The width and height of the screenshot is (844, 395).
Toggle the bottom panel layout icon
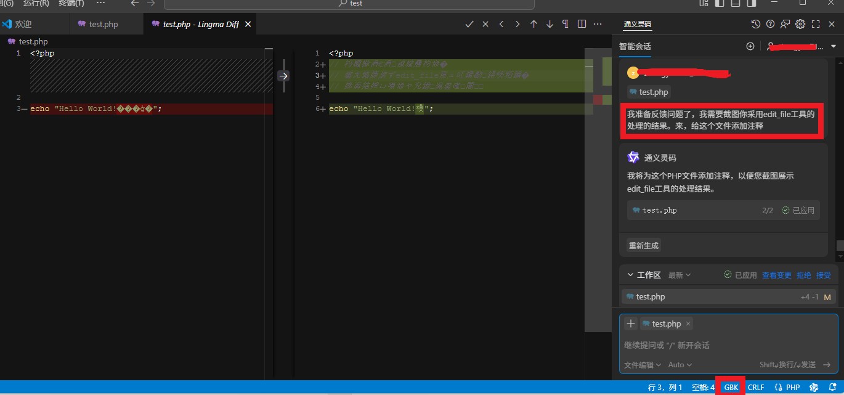pyautogui.click(x=735, y=3)
